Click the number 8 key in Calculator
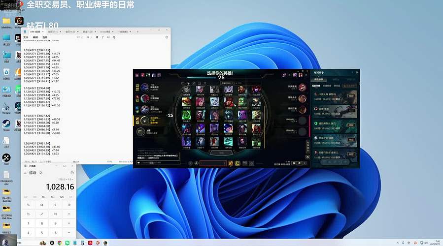This screenshot has width=443, height=246. [42, 223]
